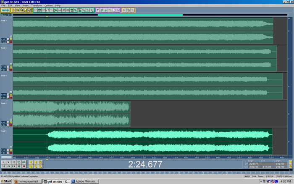Click the Zoom Out Full magnifier icon
Image resolution: width=294 pixels, height=184 pixels.
(x=40, y=162)
